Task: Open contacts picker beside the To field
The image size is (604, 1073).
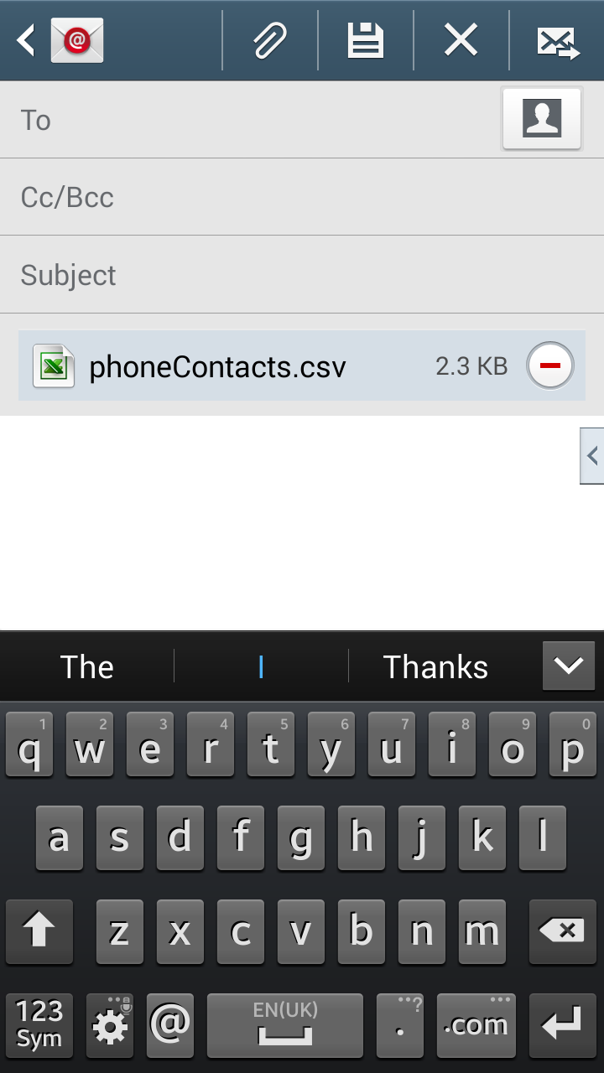Action: (542, 118)
